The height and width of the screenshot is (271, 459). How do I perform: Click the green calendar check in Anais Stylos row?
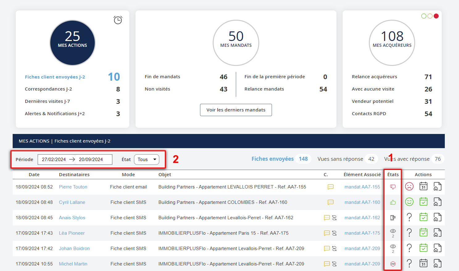point(423,217)
